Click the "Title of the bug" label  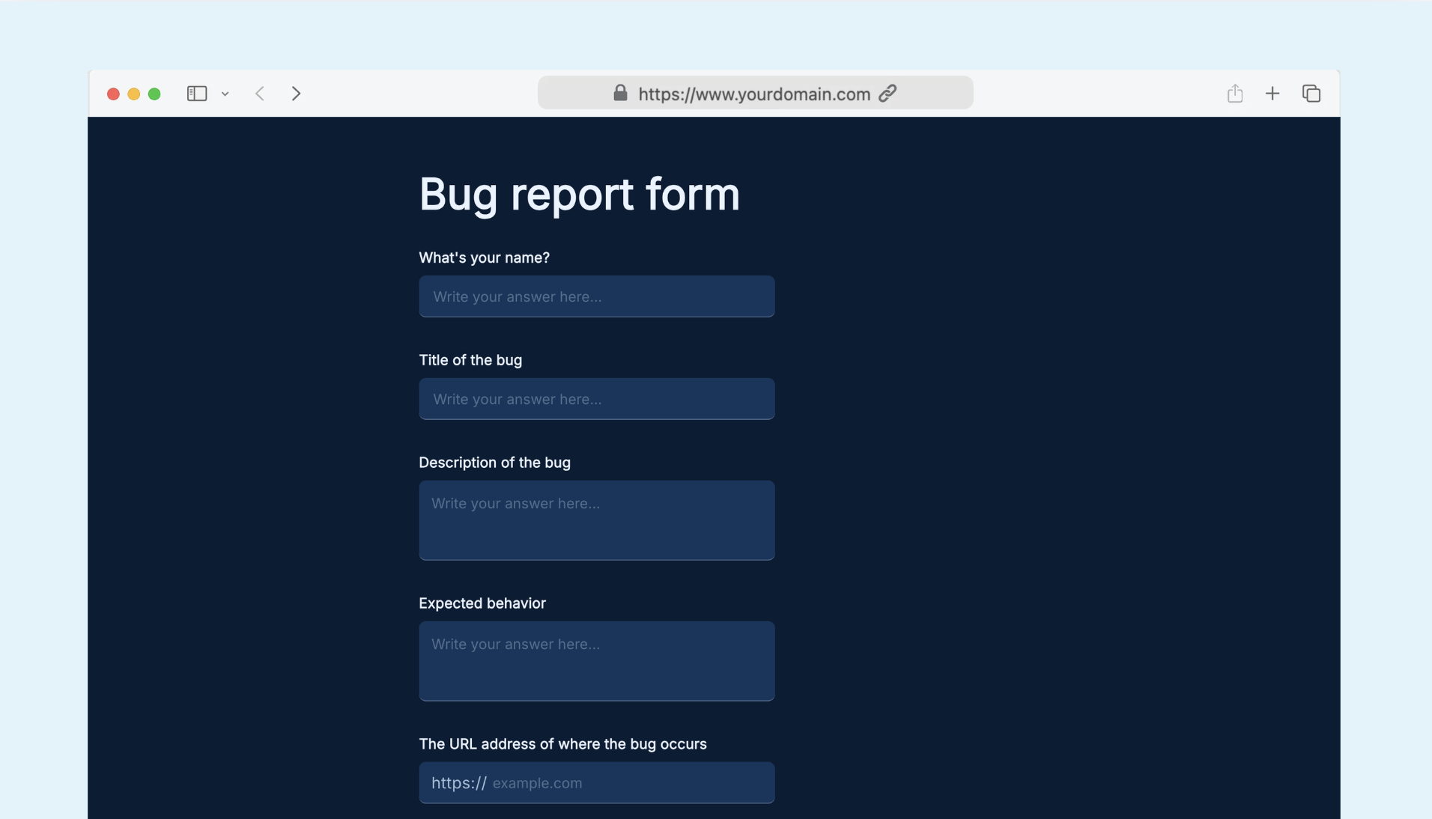[470, 360]
